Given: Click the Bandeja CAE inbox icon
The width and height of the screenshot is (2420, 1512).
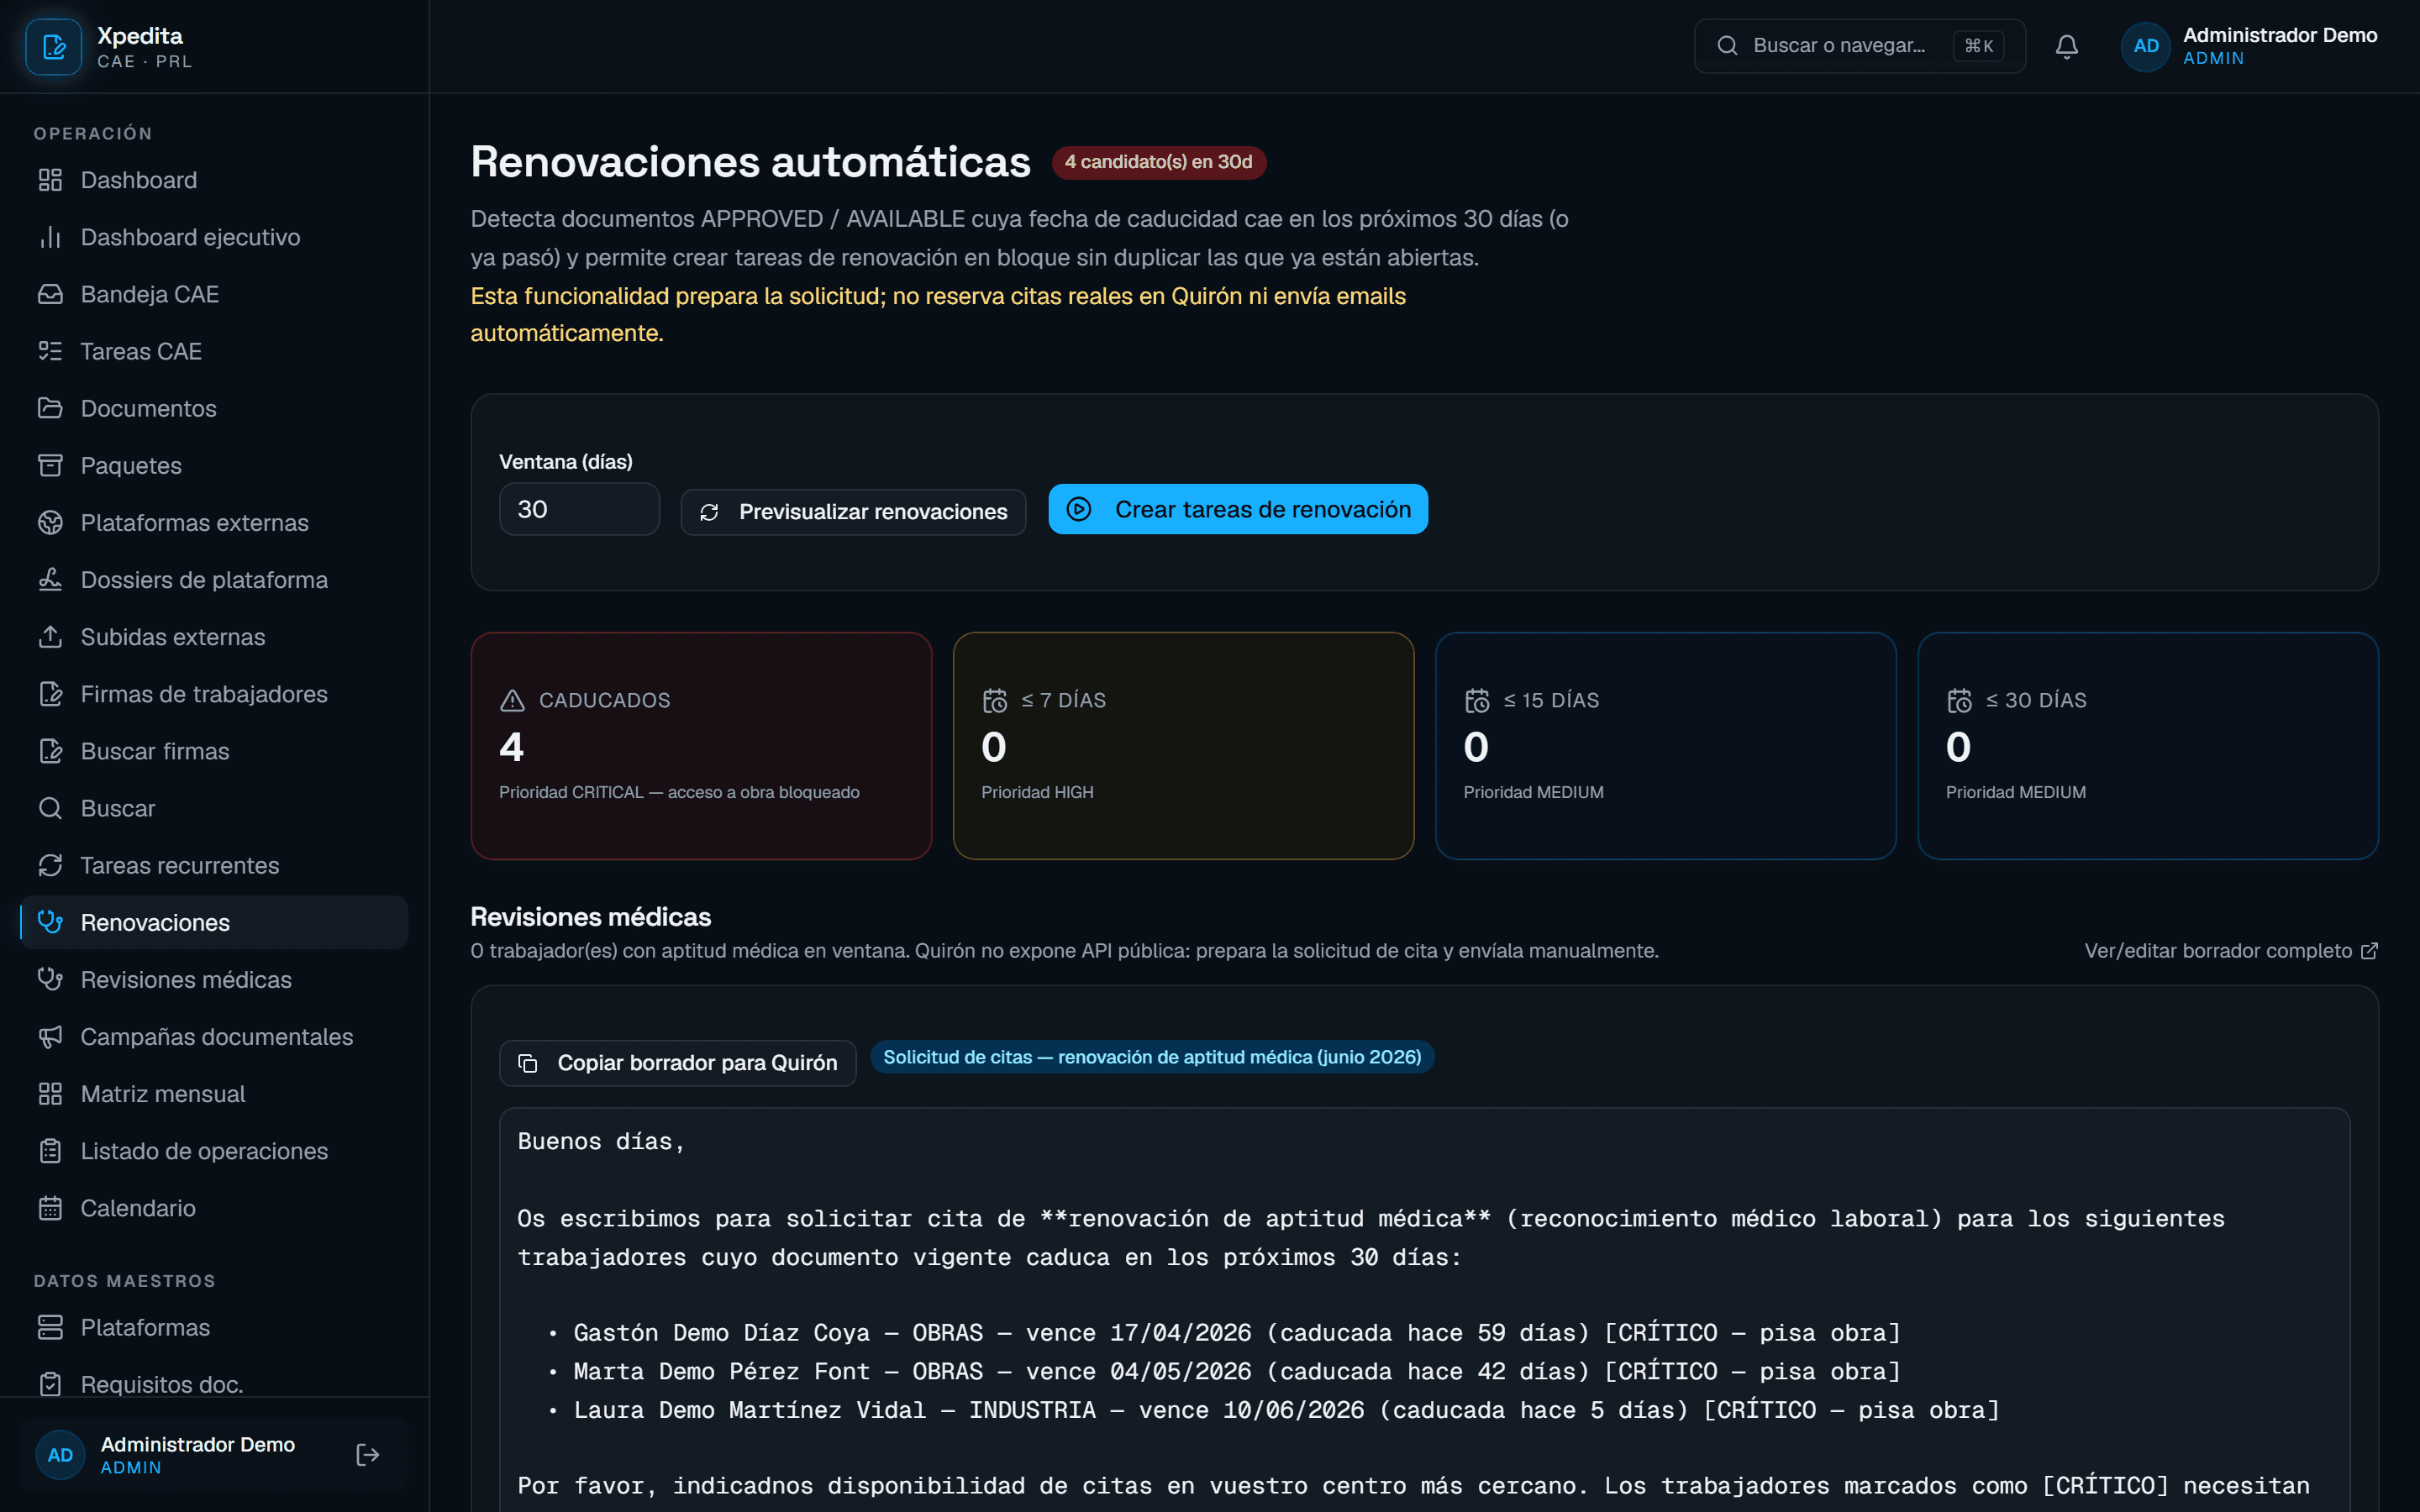Looking at the screenshot, I should click(50, 294).
